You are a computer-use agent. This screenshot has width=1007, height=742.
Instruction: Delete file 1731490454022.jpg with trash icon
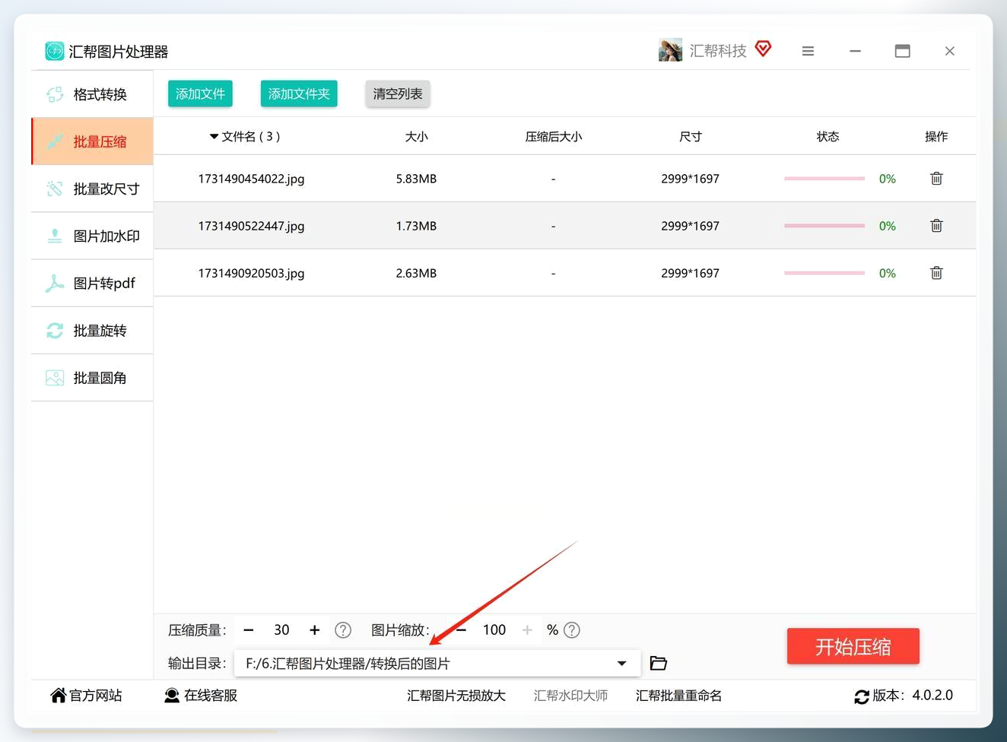[x=936, y=178]
